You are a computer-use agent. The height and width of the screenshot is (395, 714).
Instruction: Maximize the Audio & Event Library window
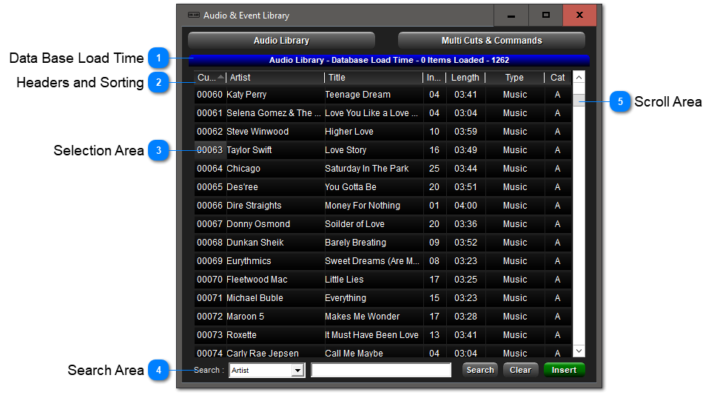(545, 16)
